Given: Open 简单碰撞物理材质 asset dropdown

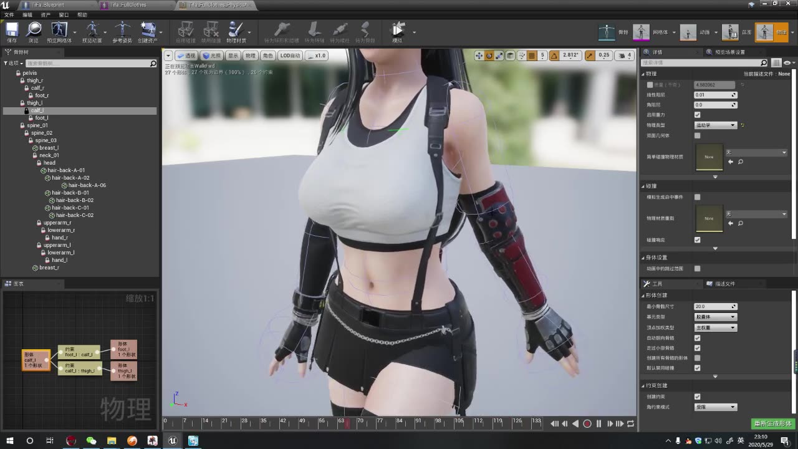Looking at the screenshot, I should (x=756, y=152).
